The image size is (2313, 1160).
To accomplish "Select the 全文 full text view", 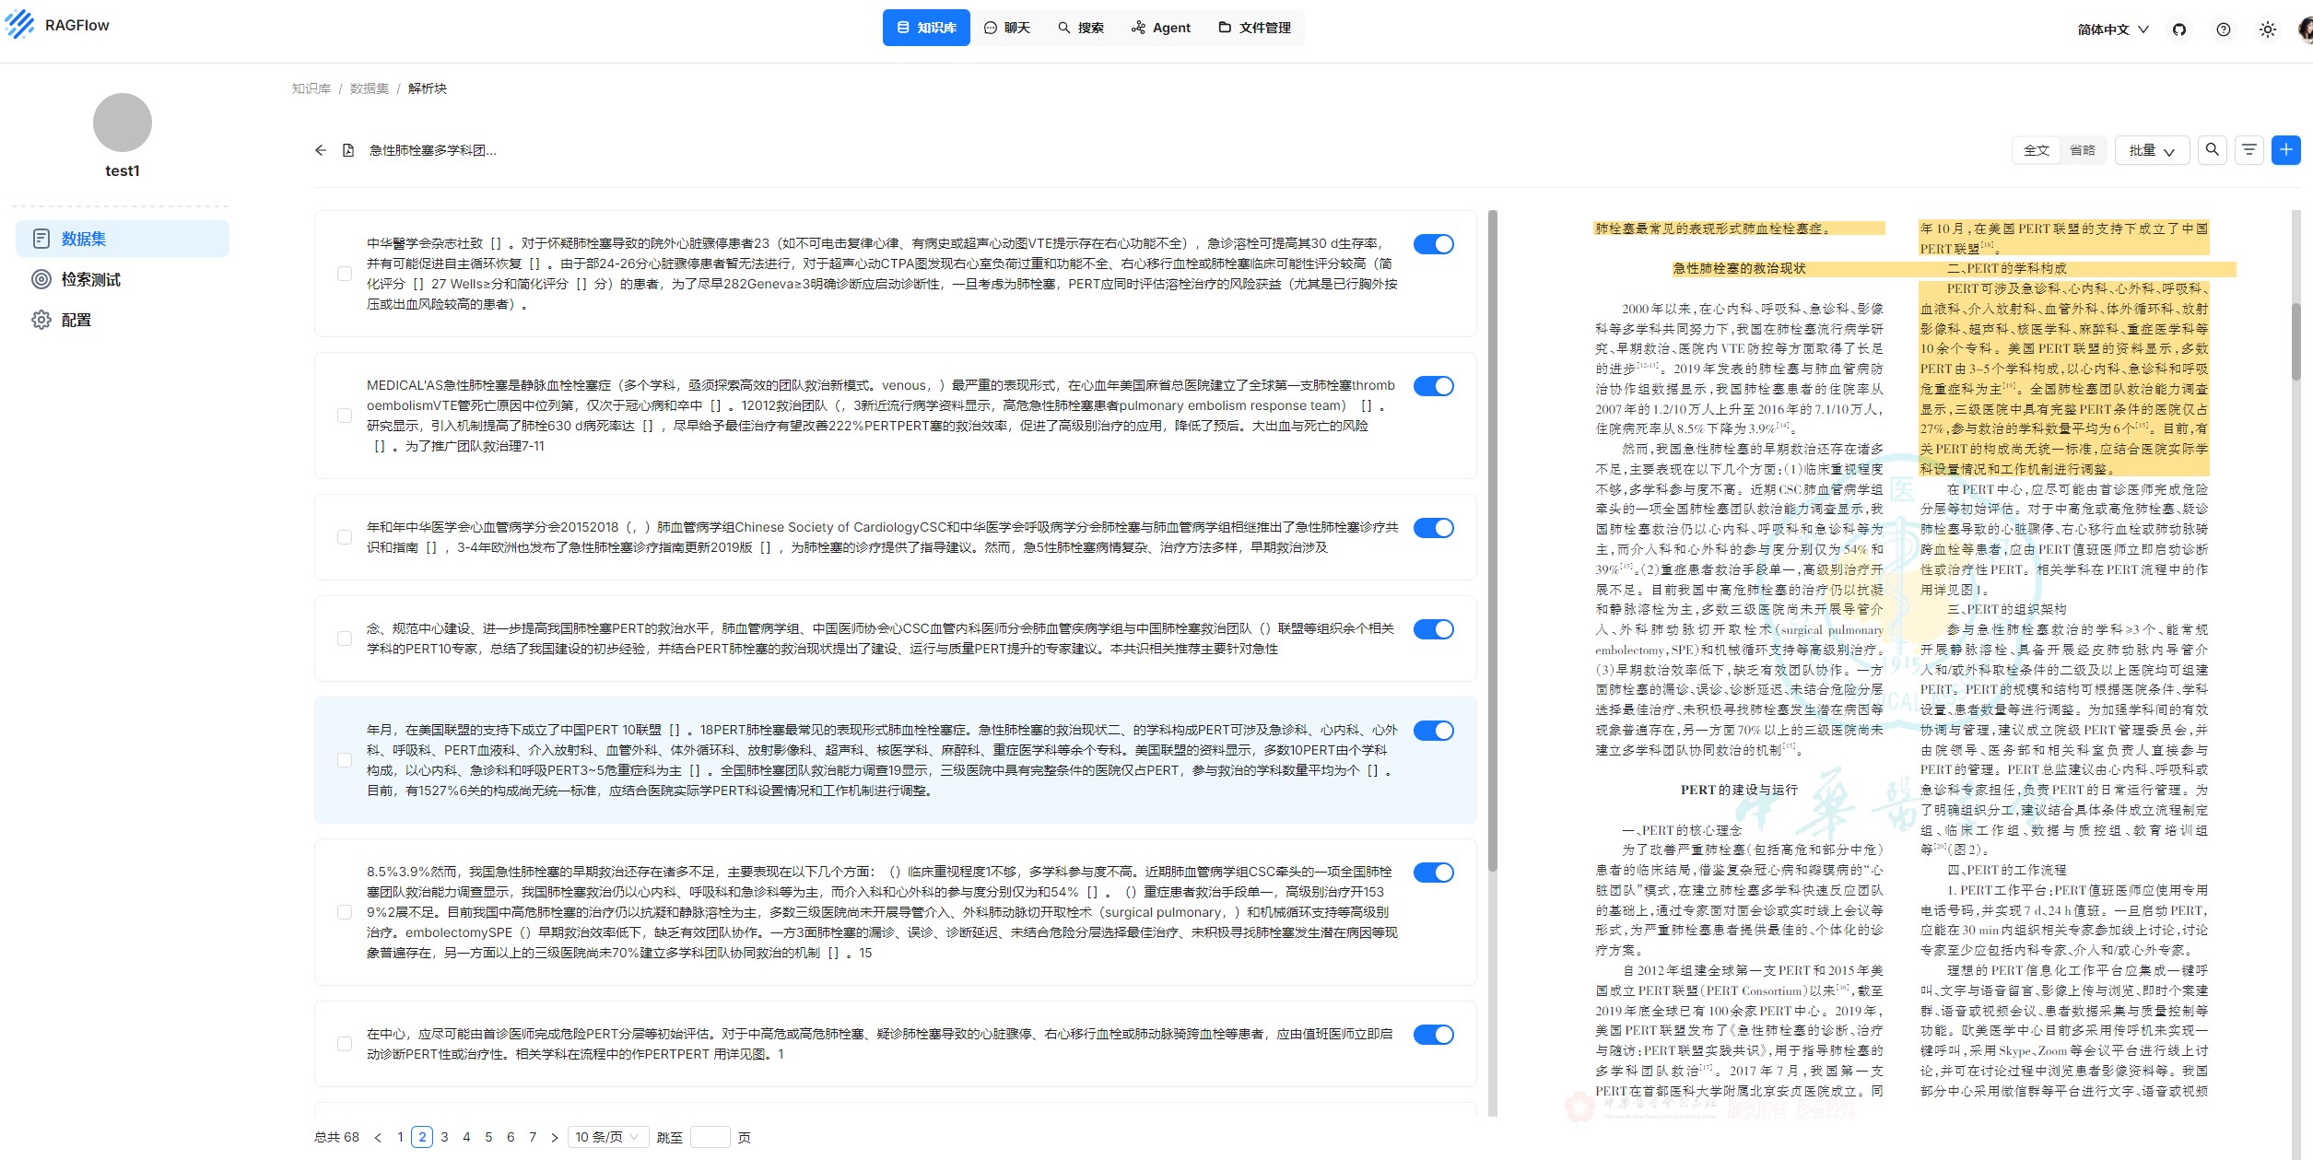I will point(2036,150).
